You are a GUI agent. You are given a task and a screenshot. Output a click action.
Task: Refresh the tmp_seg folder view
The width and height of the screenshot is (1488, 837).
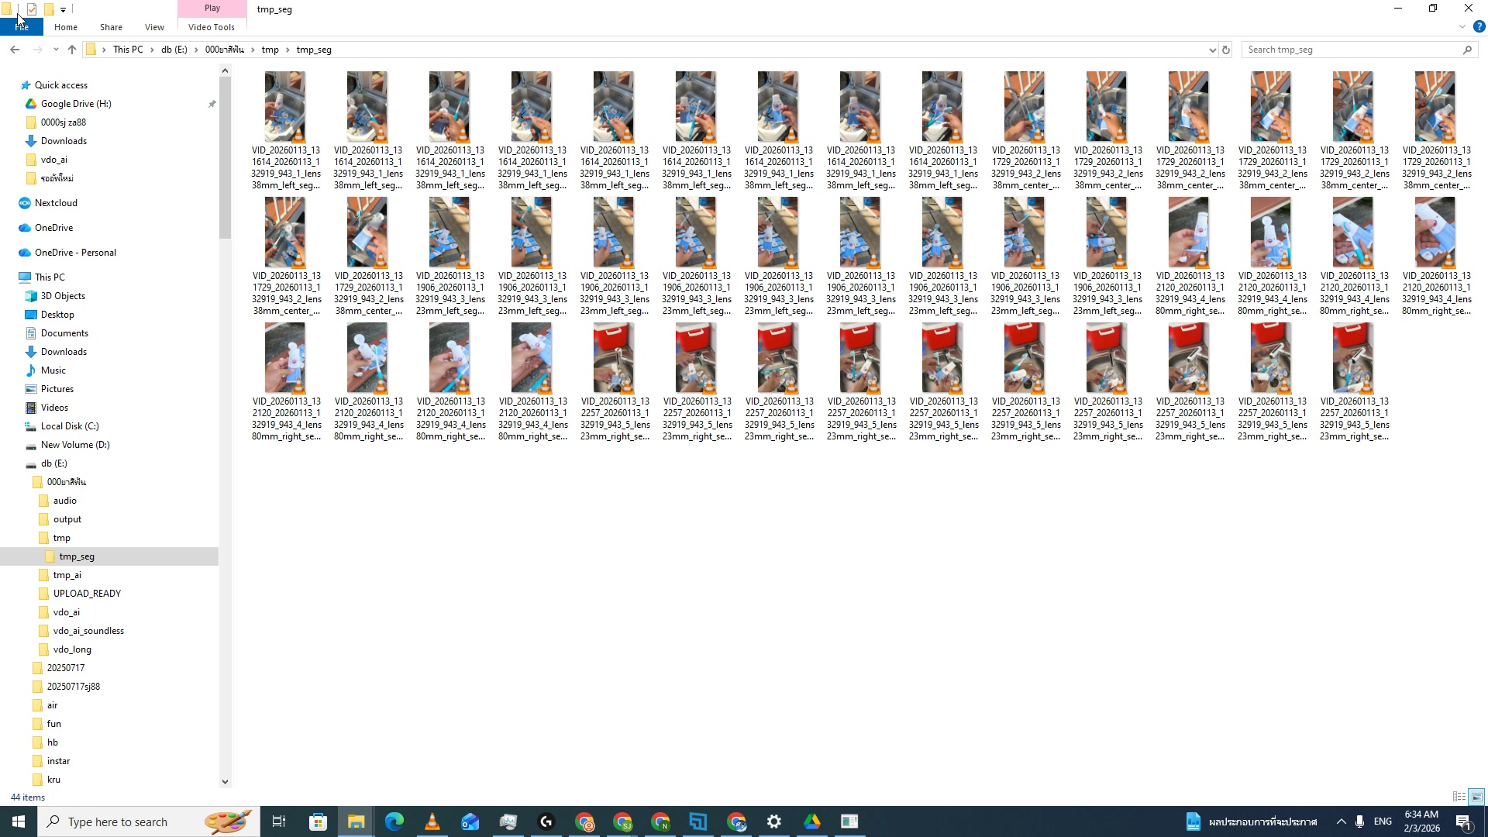[1226, 50]
